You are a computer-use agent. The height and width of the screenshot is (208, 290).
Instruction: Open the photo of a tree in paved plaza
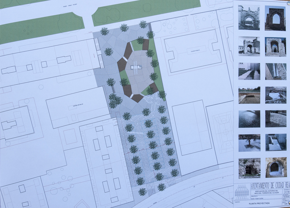[249, 143]
